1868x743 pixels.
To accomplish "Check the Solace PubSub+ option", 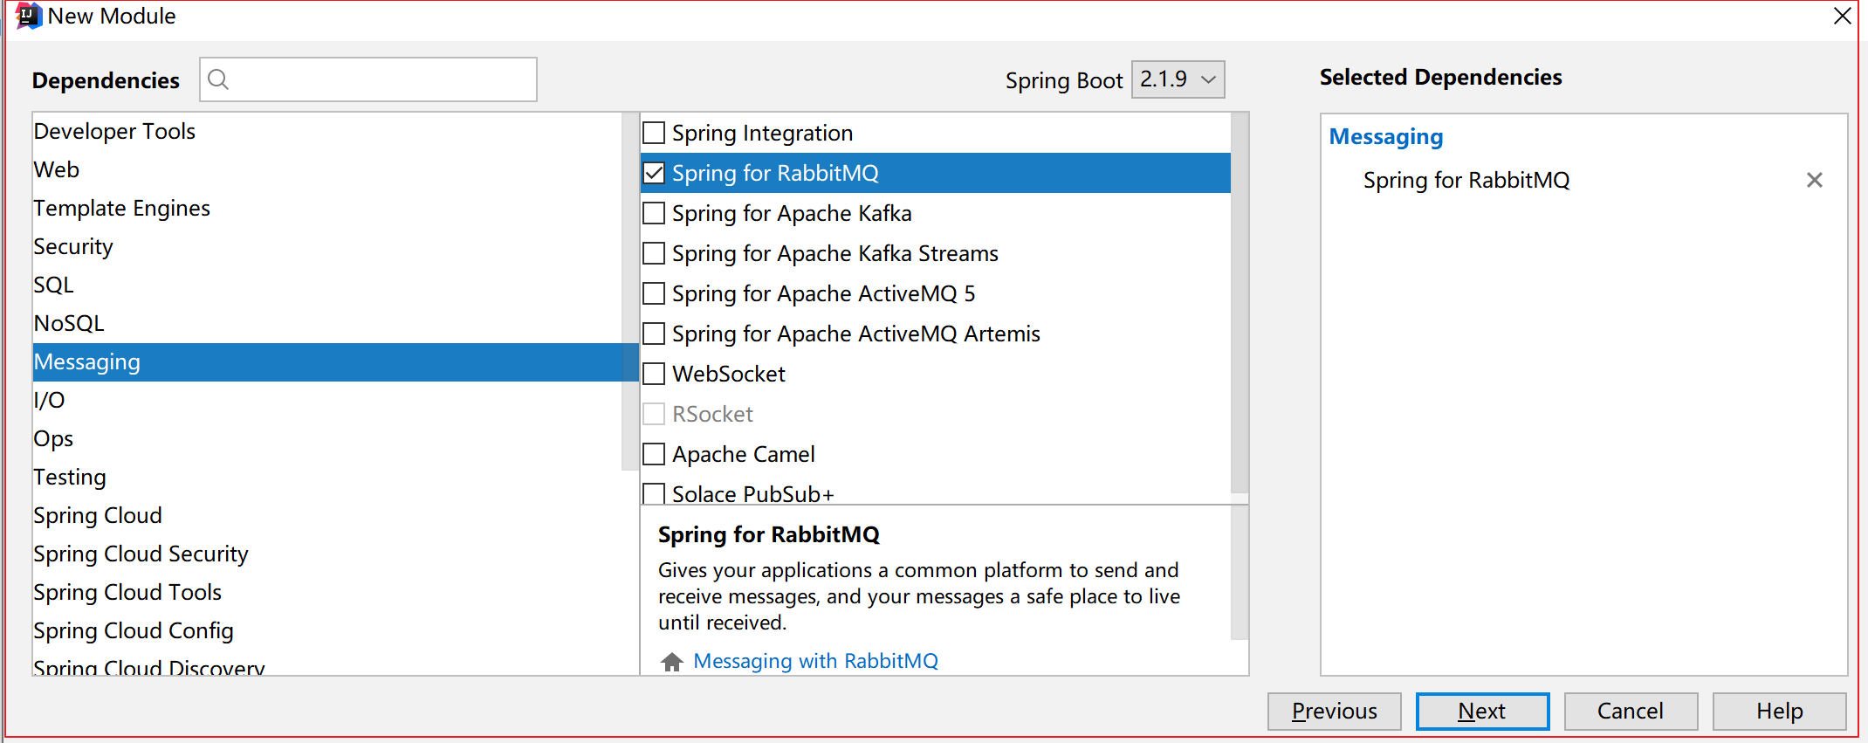I will click(x=654, y=493).
